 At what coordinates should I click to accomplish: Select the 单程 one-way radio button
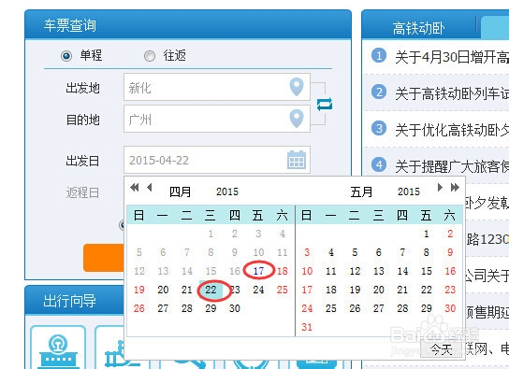point(66,56)
